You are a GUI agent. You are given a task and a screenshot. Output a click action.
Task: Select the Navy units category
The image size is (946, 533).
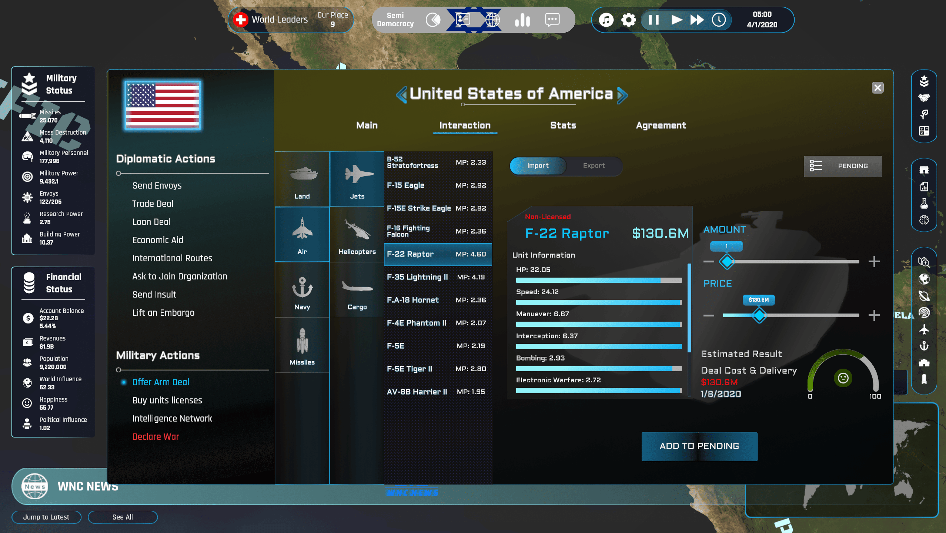coord(302,290)
